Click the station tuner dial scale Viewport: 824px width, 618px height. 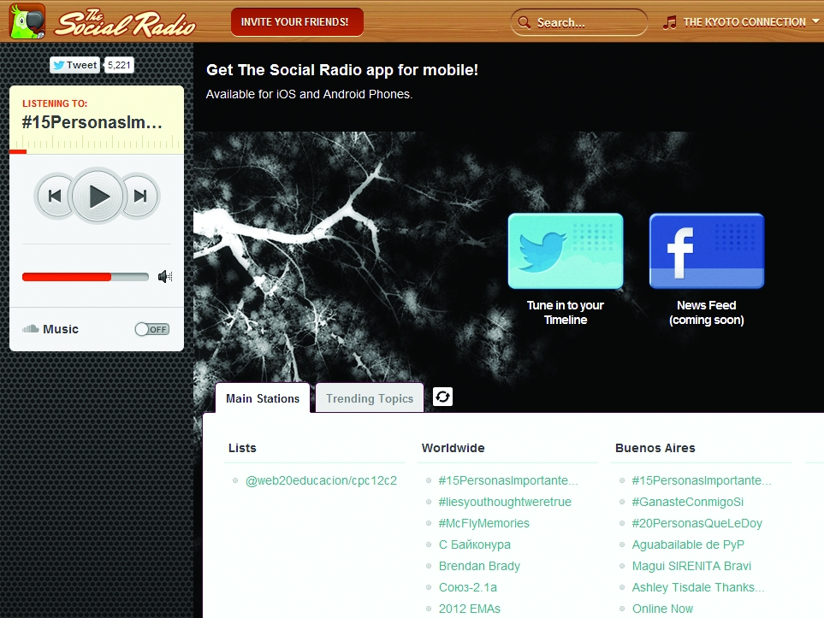97,142
